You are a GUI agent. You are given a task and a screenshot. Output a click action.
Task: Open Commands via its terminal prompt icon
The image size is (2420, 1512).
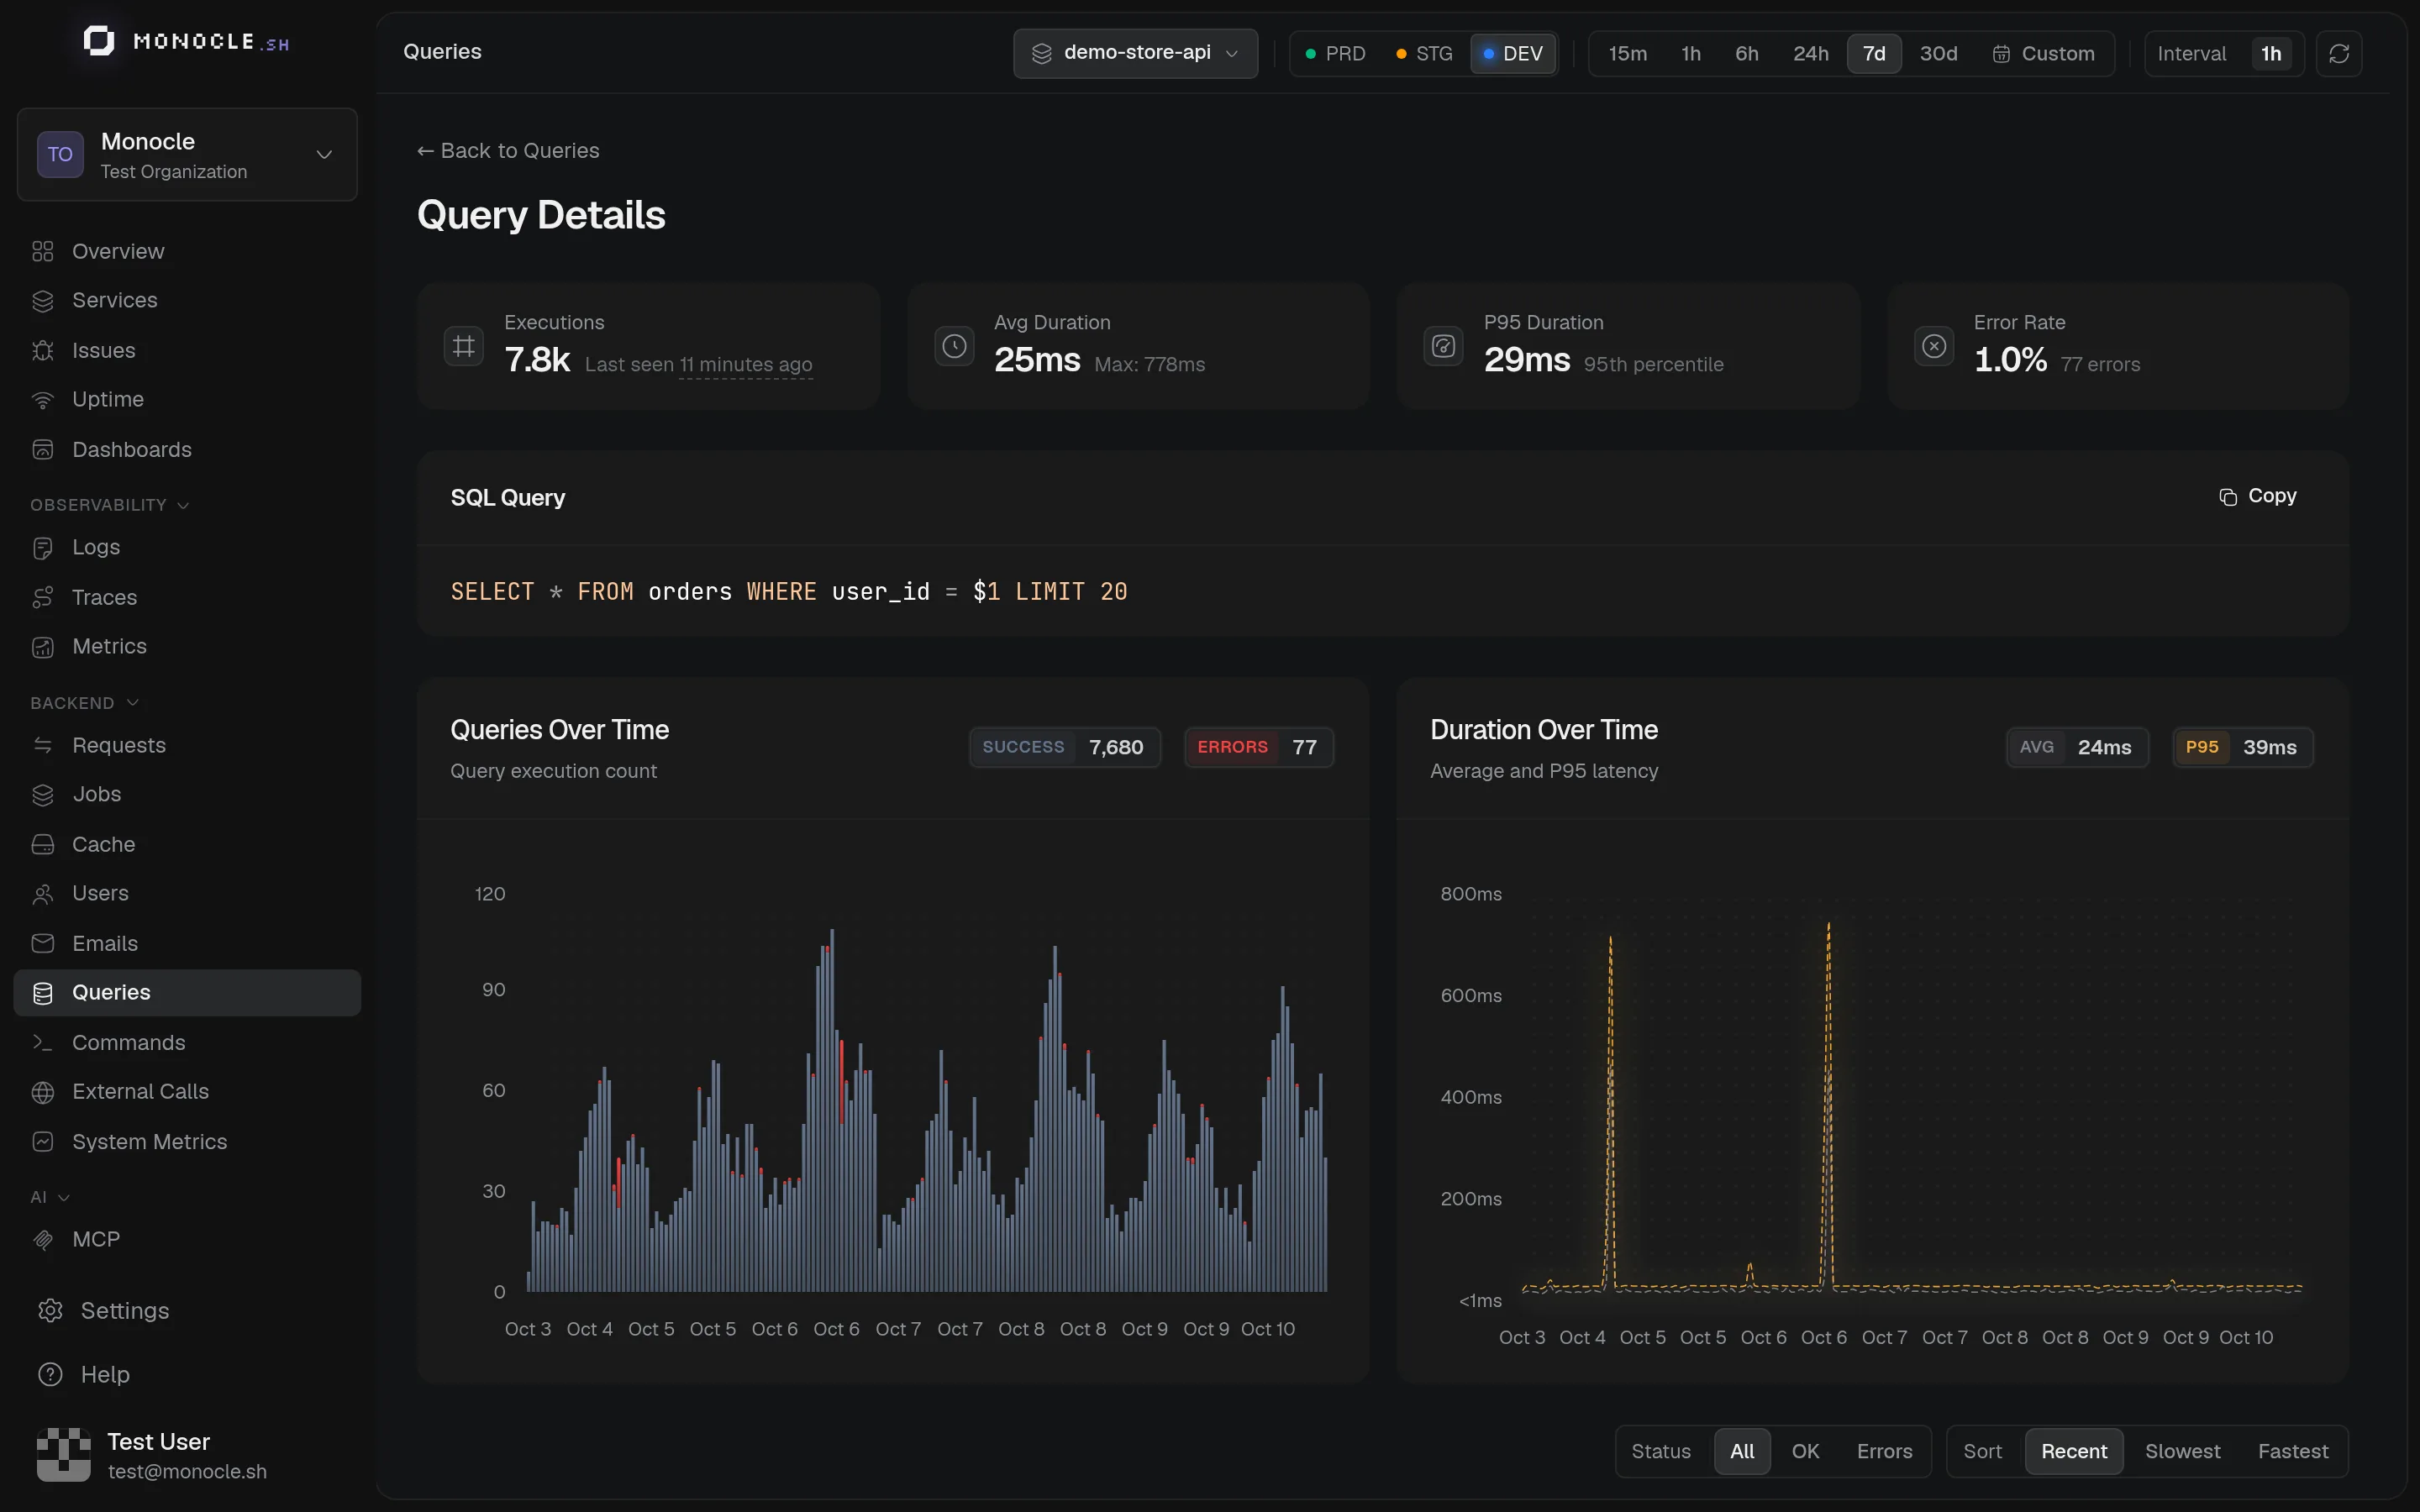[x=43, y=1042]
